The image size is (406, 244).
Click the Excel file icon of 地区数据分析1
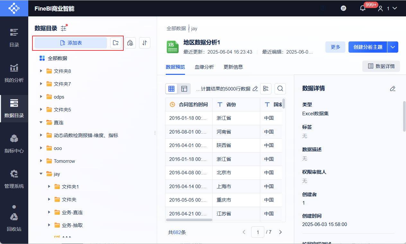coord(172,47)
